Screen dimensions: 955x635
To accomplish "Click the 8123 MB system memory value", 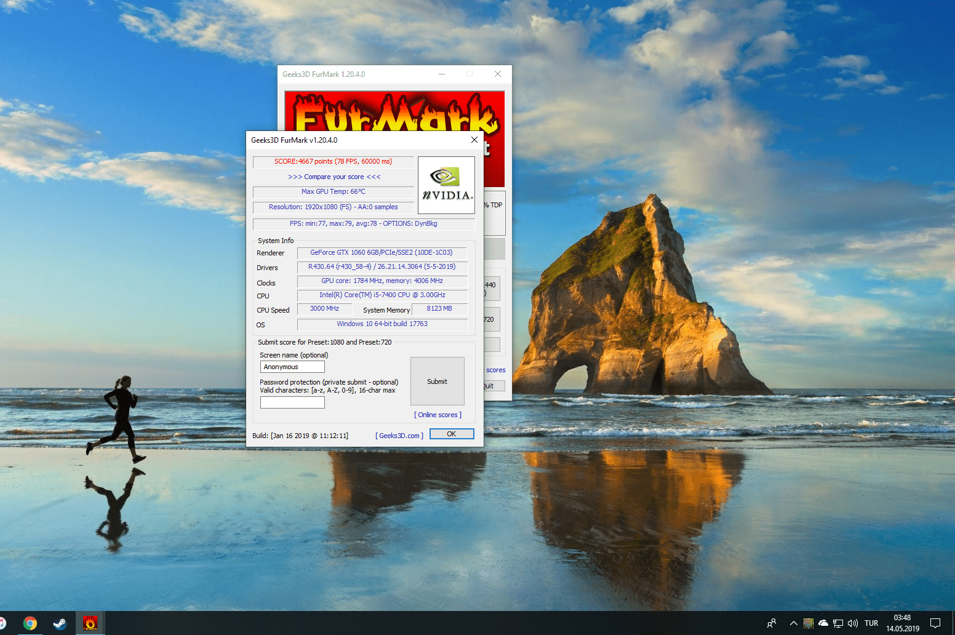I will (439, 309).
